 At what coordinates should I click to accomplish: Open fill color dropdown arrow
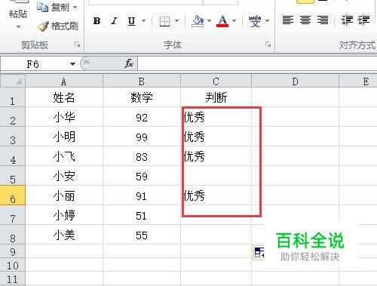pyautogui.click(x=209, y=21)
